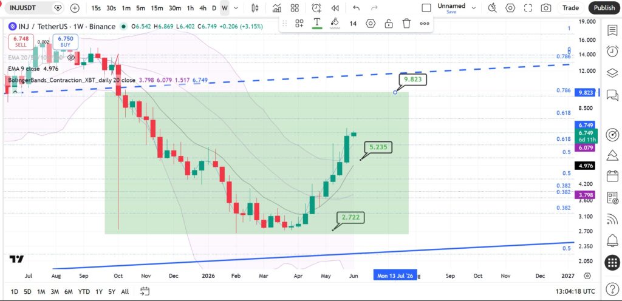622x301 pixels.
Task: Take a snapshot with the camera icon
Action: point(546,8)
